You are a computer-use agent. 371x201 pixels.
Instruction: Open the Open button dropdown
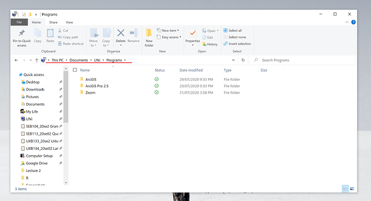tap(218, 31)
